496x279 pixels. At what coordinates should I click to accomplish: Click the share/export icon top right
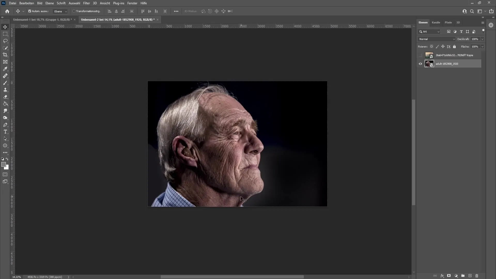tap(491, 11)
